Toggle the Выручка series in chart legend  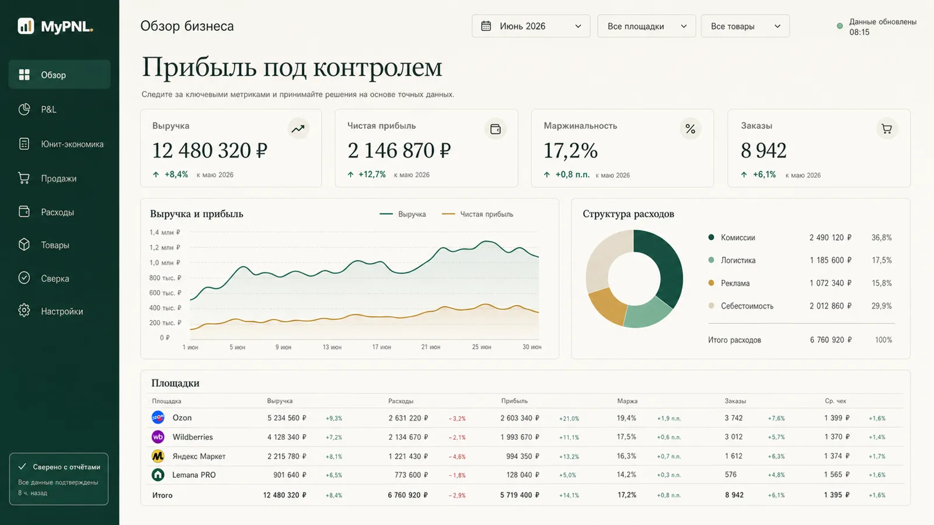(403, 214)
